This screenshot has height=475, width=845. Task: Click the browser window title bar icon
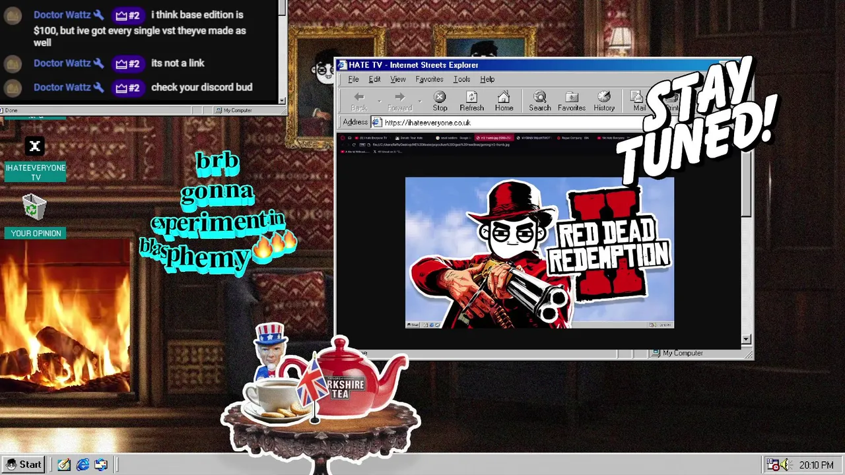pos(342,65)
